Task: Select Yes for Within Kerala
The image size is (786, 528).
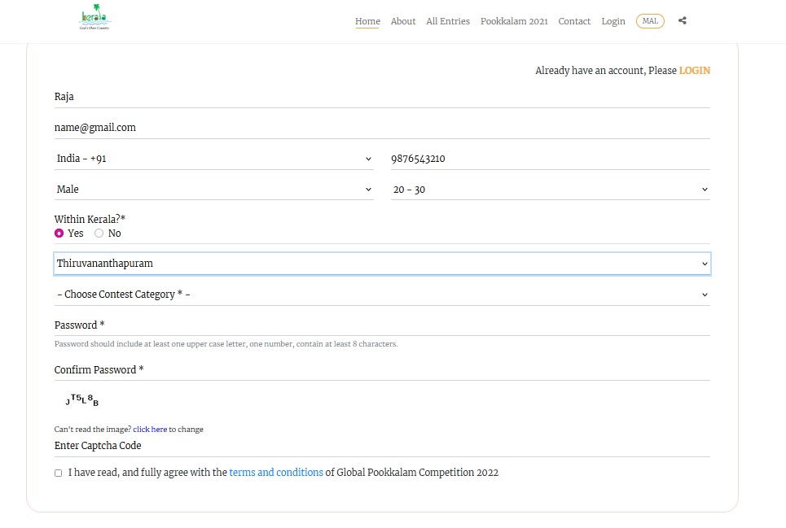Action: pyautogui.click(x=59, y=233)
